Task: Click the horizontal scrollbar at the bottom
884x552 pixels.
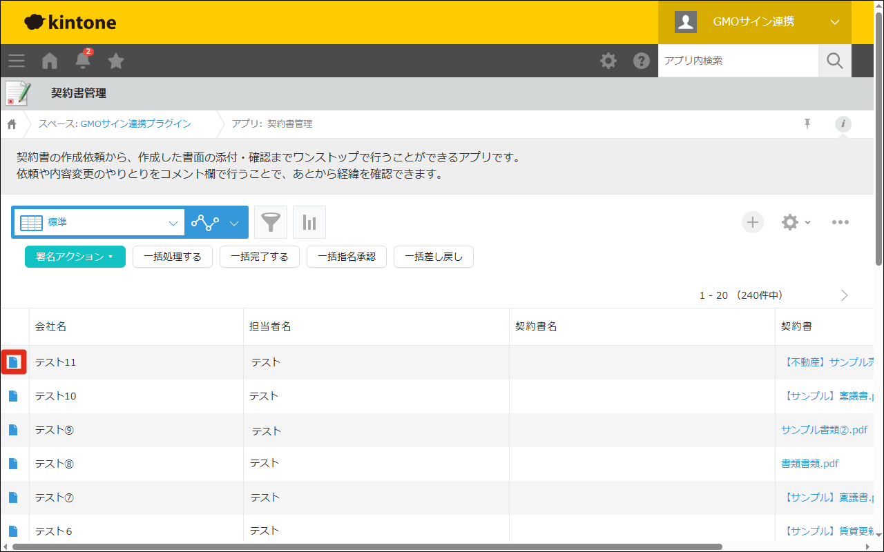Action: click(367, 547)
